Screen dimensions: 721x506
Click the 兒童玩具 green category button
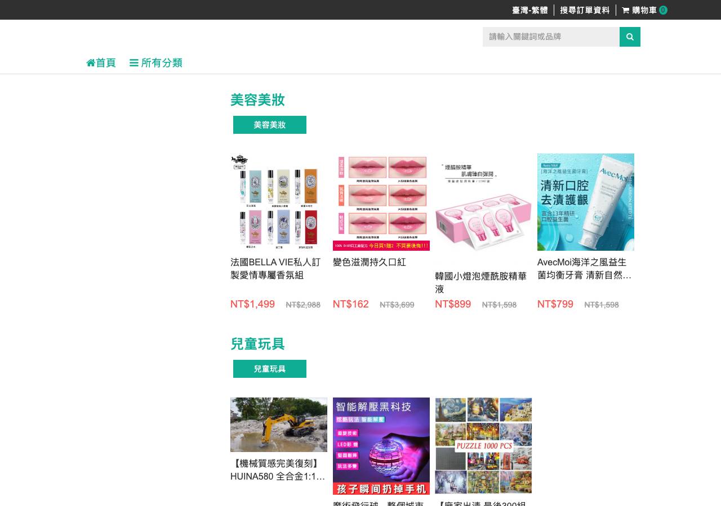[270, 369]
